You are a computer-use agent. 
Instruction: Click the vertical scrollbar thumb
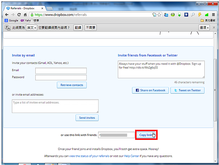pos(215,90)
